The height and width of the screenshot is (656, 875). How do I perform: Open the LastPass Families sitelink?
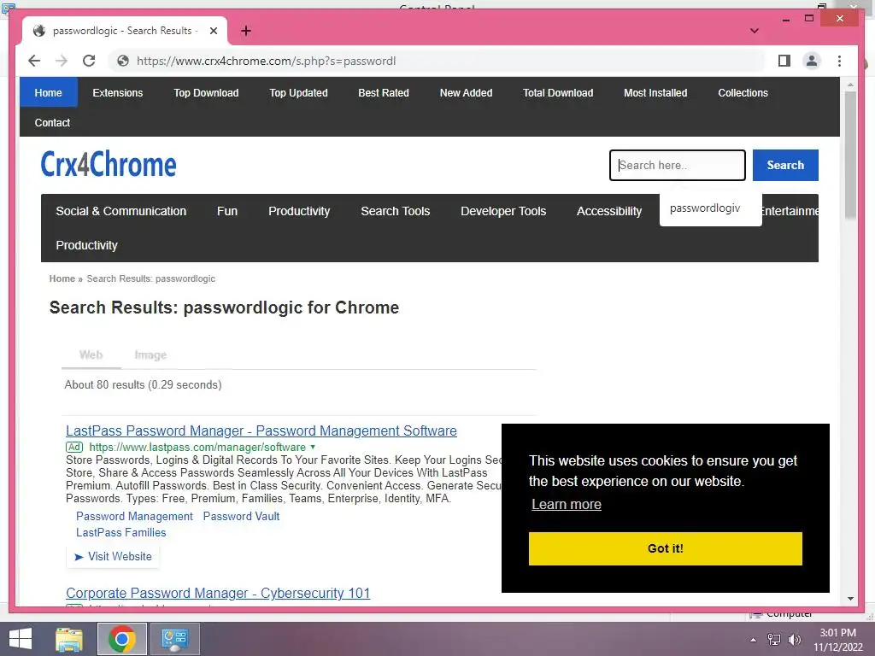pyautogui.click(x=121, y=533)
